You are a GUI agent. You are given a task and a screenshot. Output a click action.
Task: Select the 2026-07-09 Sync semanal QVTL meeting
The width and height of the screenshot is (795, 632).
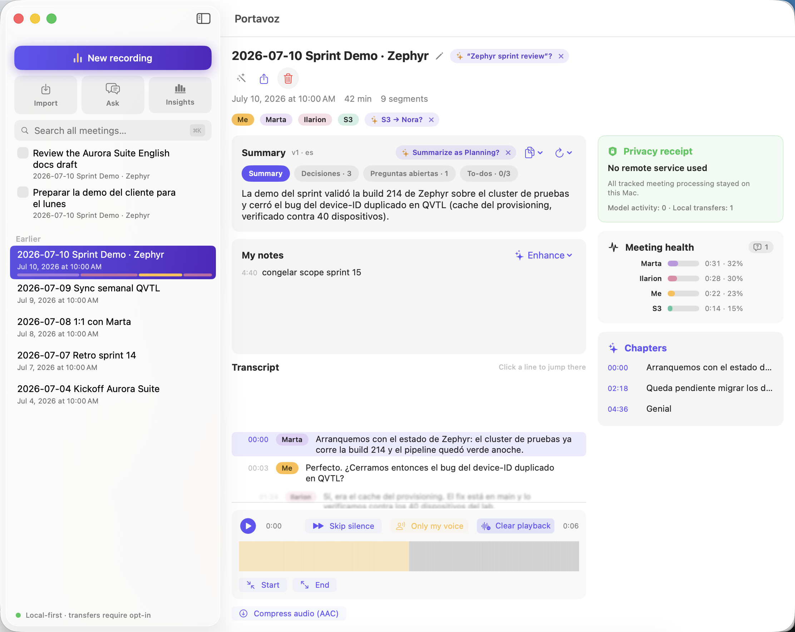point(113,294)
